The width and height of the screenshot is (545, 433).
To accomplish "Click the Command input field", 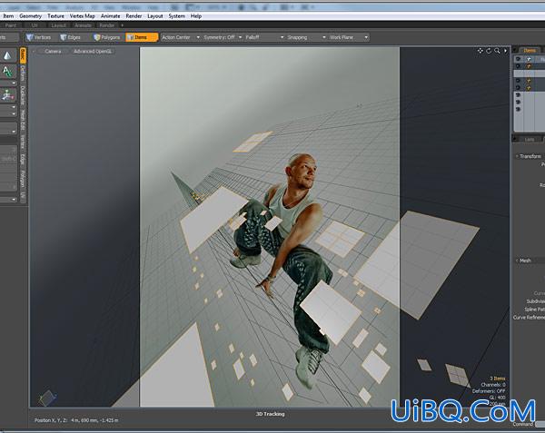I will pos(540,424).
